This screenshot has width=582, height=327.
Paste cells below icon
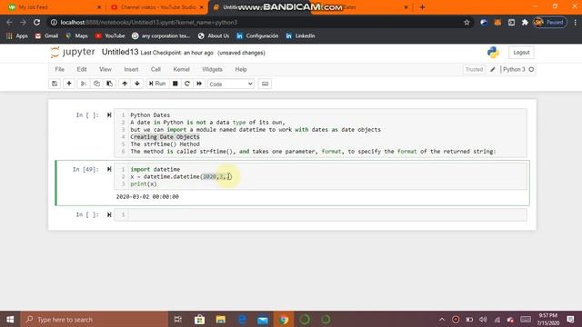[x=109, y=84]
